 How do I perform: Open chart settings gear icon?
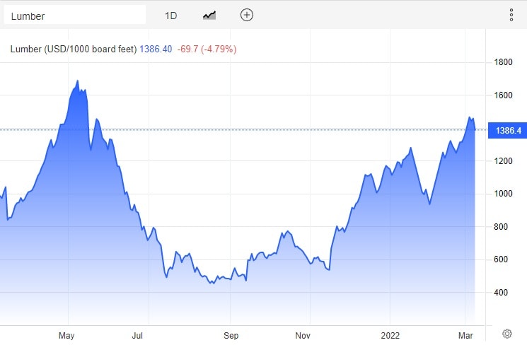coord(506,334)
